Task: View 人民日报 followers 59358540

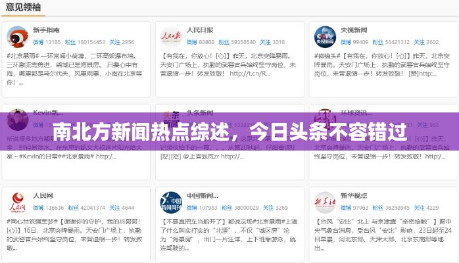Action: click(x=237, y=42)
